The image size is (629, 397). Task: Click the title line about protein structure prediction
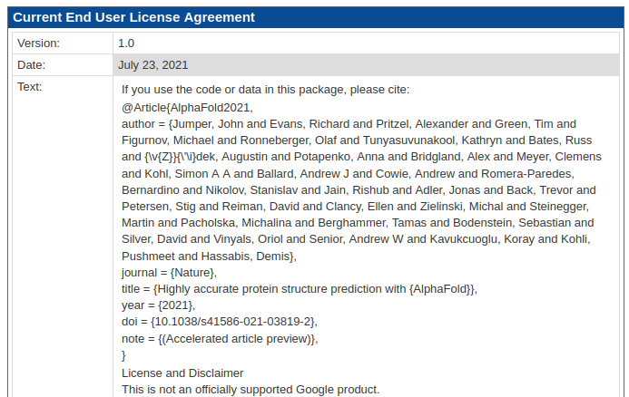299,289
